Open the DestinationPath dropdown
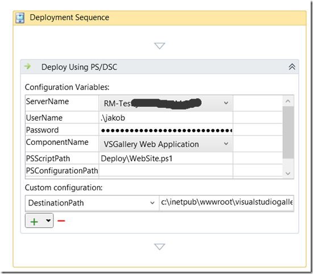The height and width of the screenshot is (274, 313). tap(152, 203)
